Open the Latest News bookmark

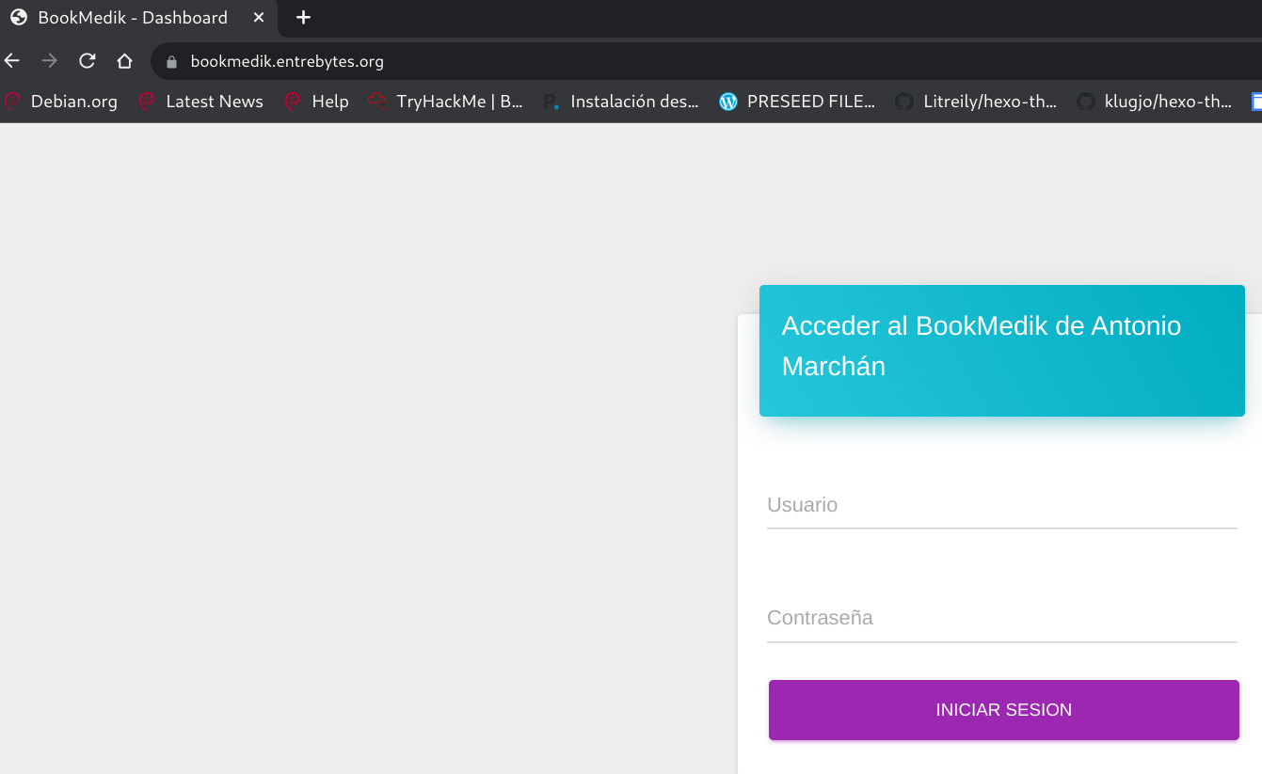[x=201, y=102]
